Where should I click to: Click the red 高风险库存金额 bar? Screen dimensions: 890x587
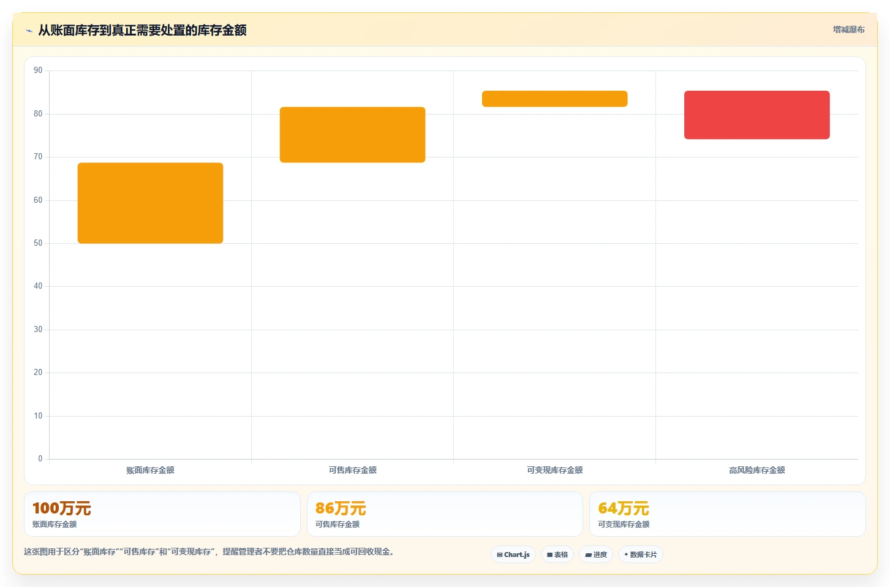756,115
